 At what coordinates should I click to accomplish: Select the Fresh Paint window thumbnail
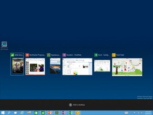tap(127, 67)
